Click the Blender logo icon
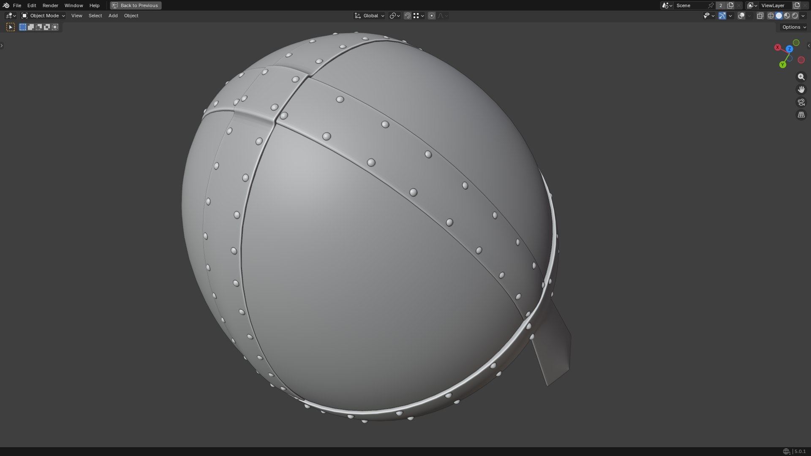The image size is (811, 456). 6,5
